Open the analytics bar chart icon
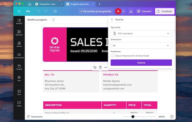This screenshot has width=192, height=122. (131, 11)
